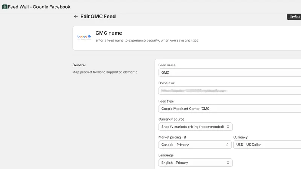Click the Feed Well - Google Facebook title

(x=39, y=7)
